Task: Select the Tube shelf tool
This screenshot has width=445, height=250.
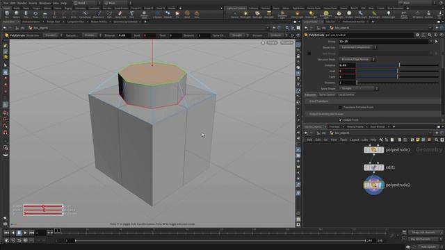Action: click(26, 14)
